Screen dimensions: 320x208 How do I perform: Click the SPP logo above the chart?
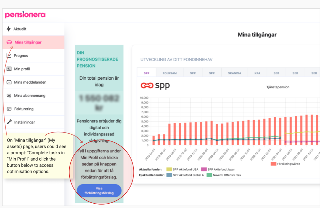155,86
